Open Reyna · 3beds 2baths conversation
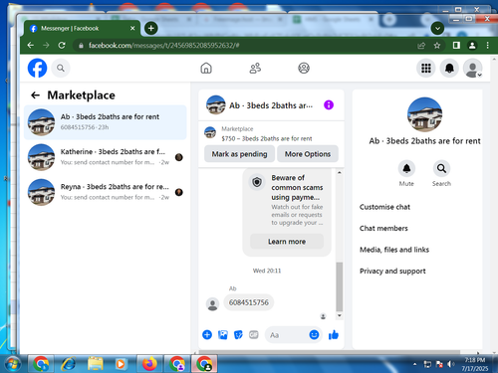Viewport: 498px width, 373px height. pyautogui.click(x=106, y=192)
